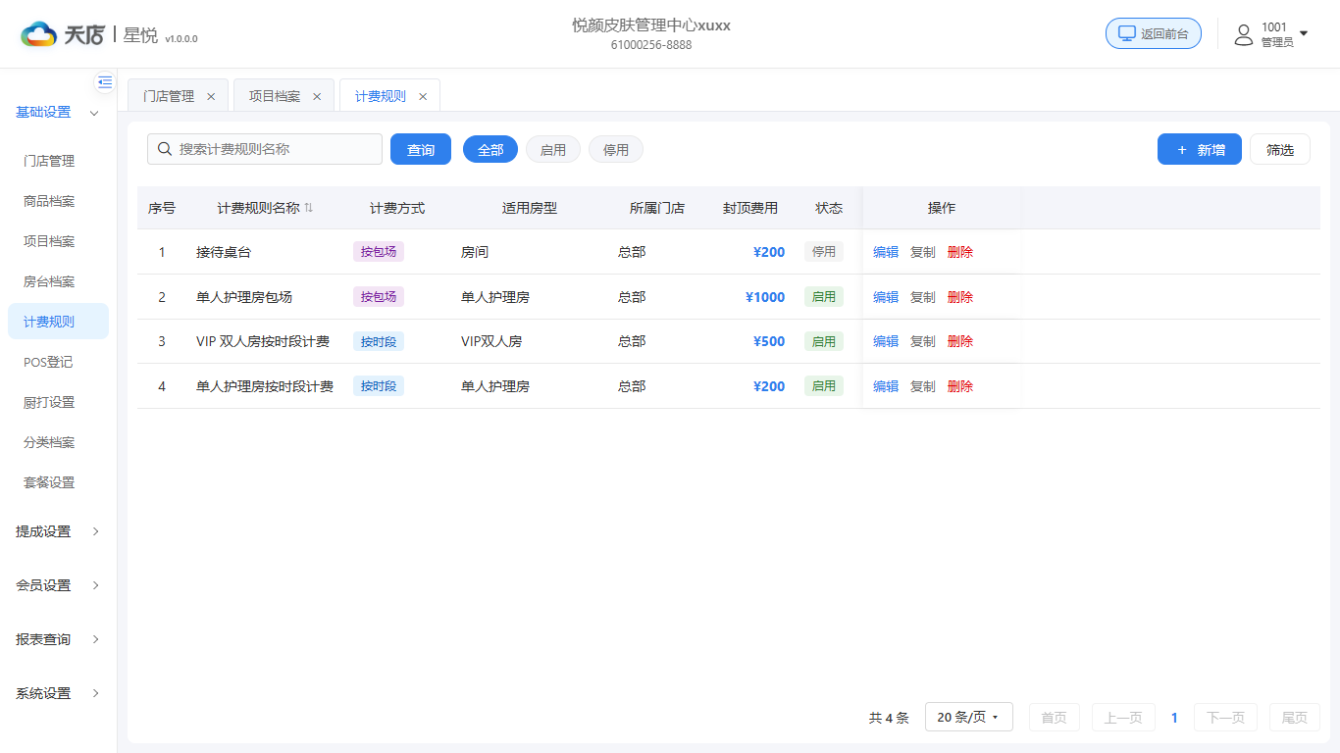Click the 新增 button to add rule
The image size is (1340, 753).
coord(1200,149)
